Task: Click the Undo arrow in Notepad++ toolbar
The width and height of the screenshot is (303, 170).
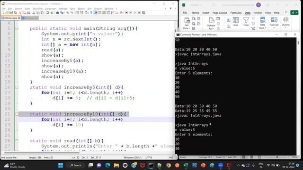Action: (x=47, y=13)
